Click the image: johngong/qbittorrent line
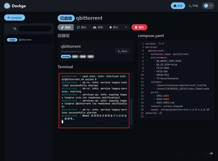218x161 pixels. (180, 110)
